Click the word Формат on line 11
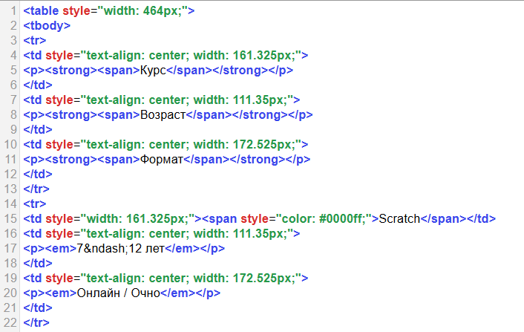524x332 pixels. [161, 160]
